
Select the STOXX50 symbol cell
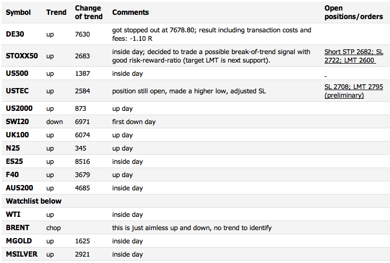point(22,56)
